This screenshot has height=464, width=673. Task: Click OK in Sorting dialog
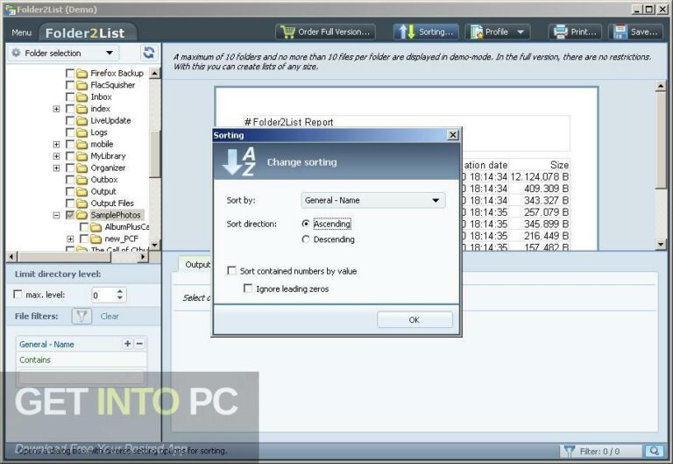414,319
